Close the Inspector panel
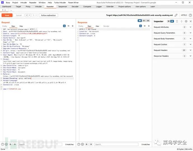 click(x=191, y=21)
